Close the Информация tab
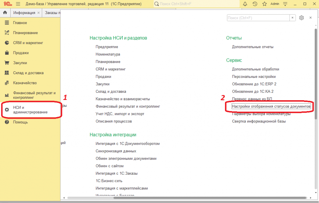The height and width of the screenshot is (203, 319). tap(38, 13)
